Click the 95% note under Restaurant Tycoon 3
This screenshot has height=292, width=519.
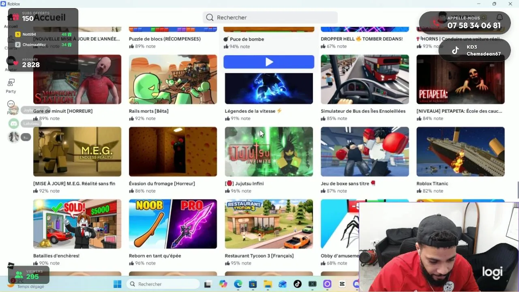click(x=238, y=263)
